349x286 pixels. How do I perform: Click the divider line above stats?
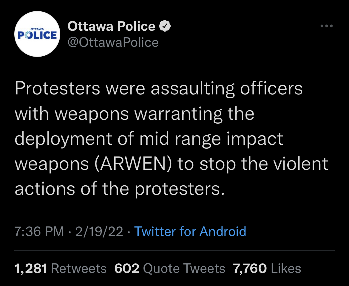[174, 251]
